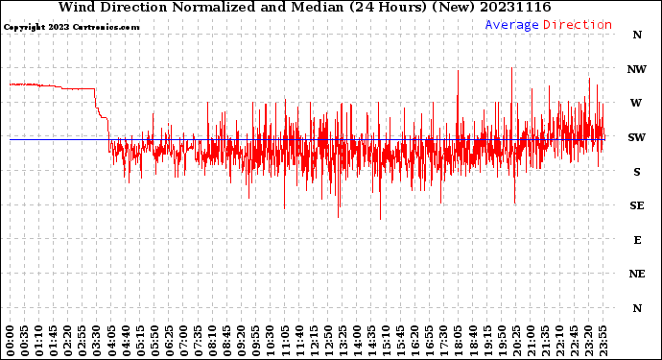Viewport: 662px width, 360px height.
Task: Click the 04:40 time label
Action: click(x=126, y=341)
